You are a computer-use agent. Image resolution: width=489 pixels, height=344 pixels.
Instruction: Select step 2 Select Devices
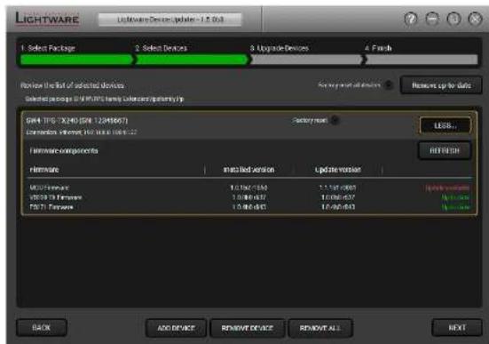coord(161,48)
